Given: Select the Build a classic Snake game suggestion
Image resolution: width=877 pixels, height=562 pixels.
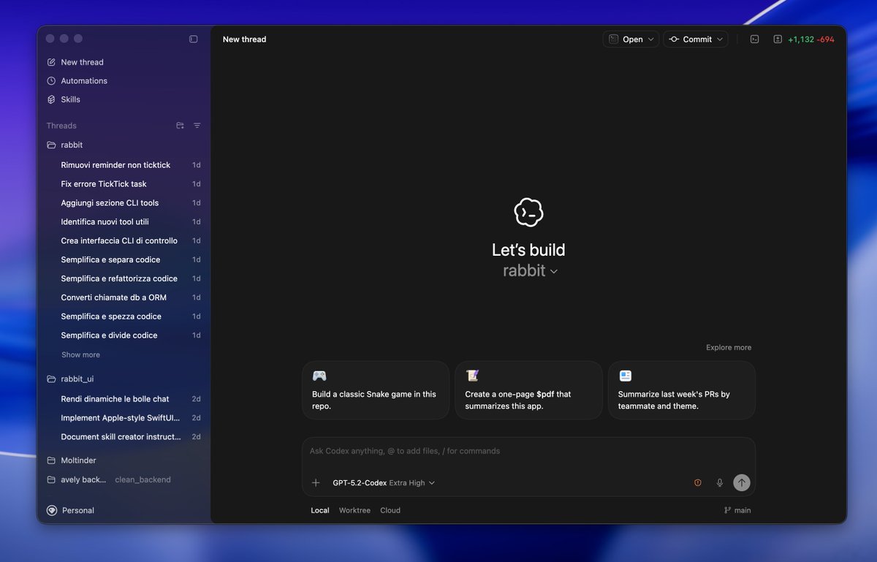Looking at the screenshot, I should [x=375, y=390].
